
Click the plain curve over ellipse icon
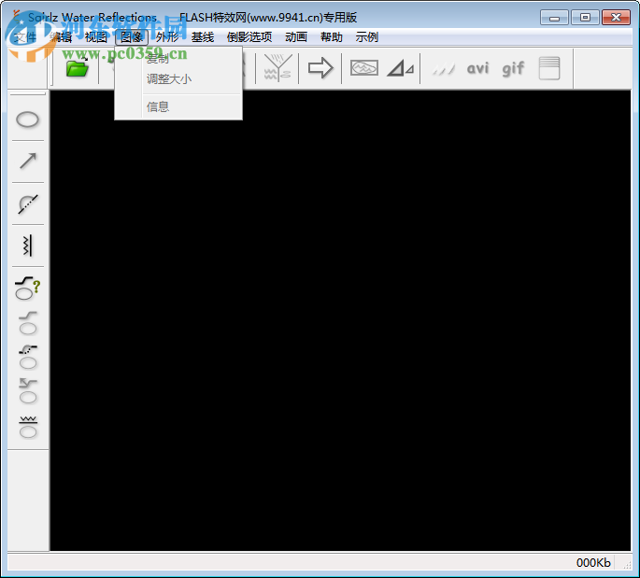pyautogui.click(x=28, y=323)
